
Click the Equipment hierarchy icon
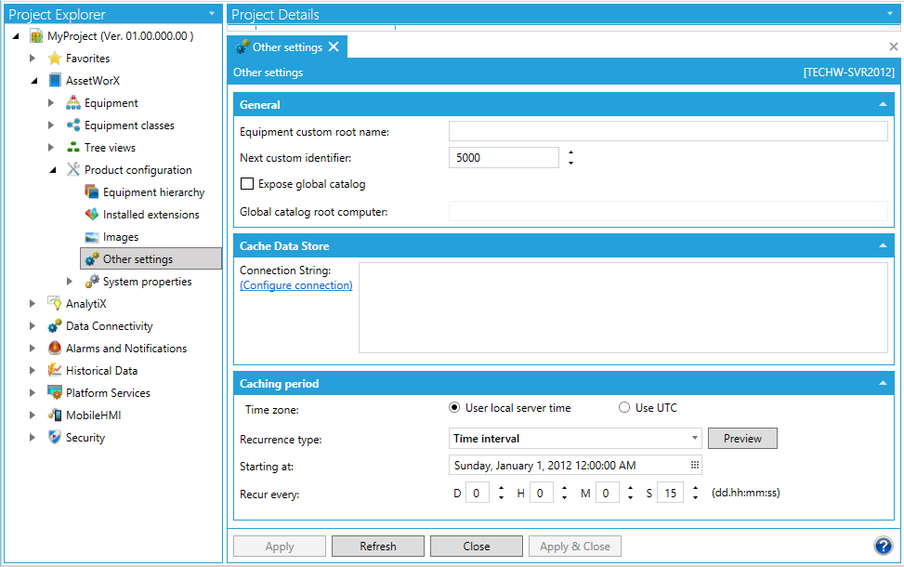92,192
